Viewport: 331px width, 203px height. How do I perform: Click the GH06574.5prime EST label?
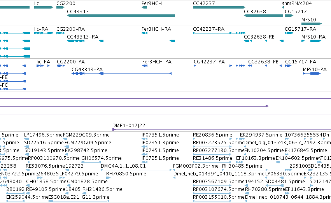[102, 158]
